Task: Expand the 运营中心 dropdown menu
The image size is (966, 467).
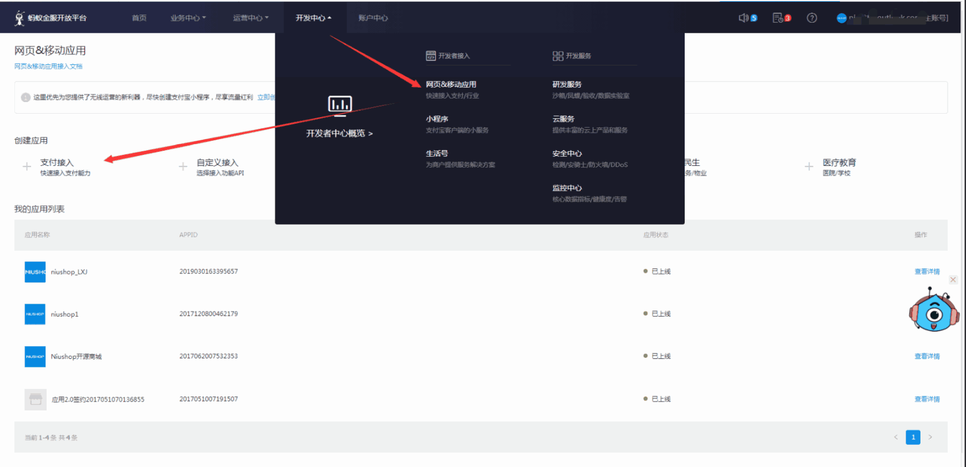Action: coord(251,18)
